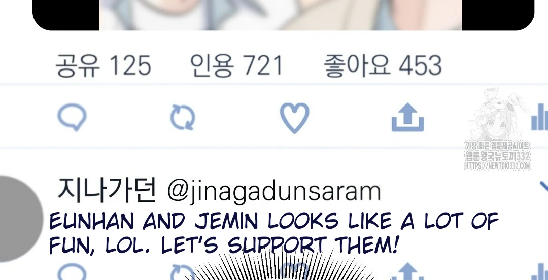Click the Eunhan and Jemin tweet text
Screen dimensions: 548x280
273,233
